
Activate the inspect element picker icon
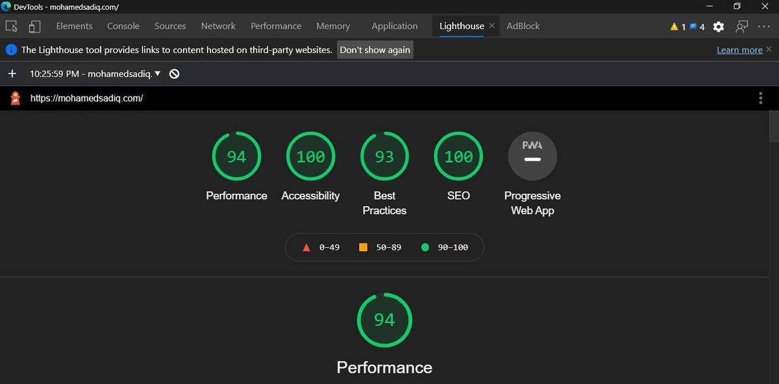pyautogui.click(x=11, y=27)
